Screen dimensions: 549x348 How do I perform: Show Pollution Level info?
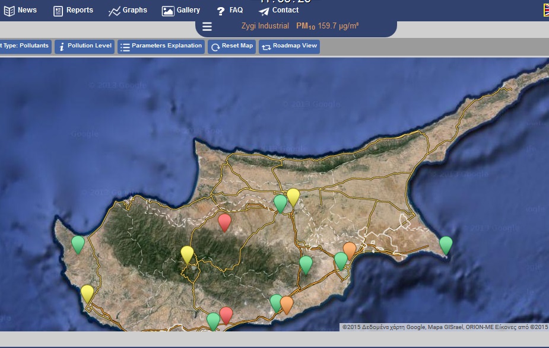click(x=84, y=46)
